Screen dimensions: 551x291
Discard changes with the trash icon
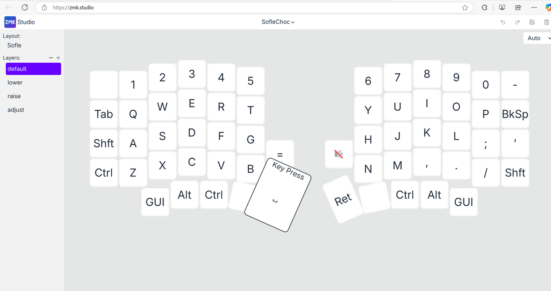[546, 22]
